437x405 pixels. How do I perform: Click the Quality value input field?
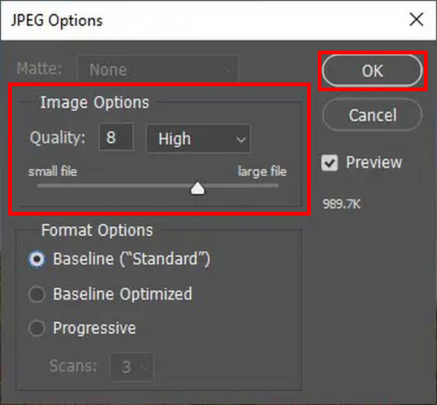115,138
